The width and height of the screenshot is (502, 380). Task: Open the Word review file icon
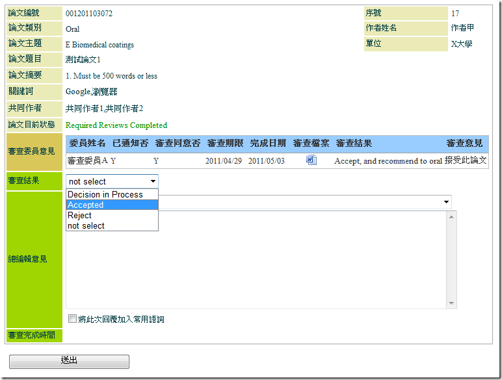(x=311, y=160)
